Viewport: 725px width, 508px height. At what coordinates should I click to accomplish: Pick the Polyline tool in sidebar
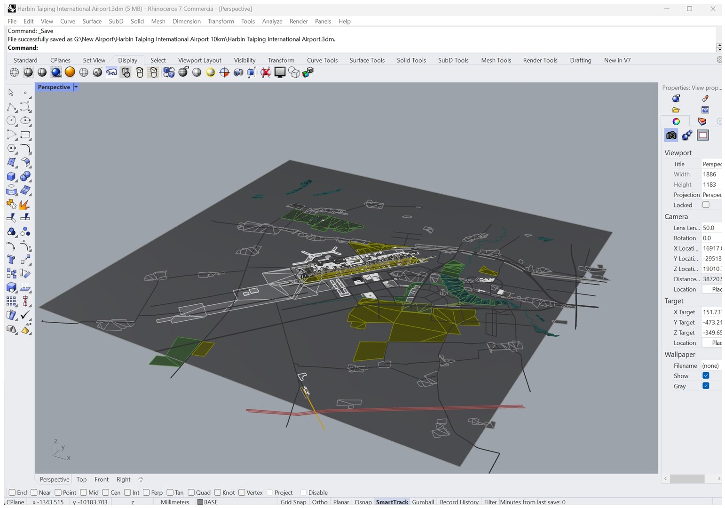click(x=11, y=107)
